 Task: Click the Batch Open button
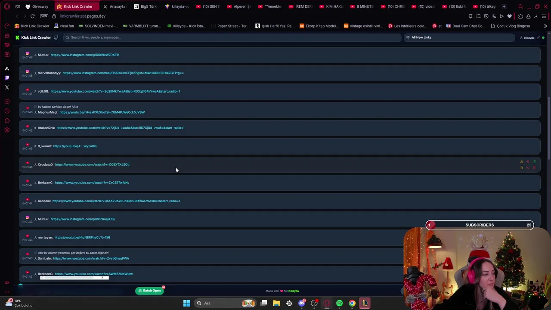149,291
